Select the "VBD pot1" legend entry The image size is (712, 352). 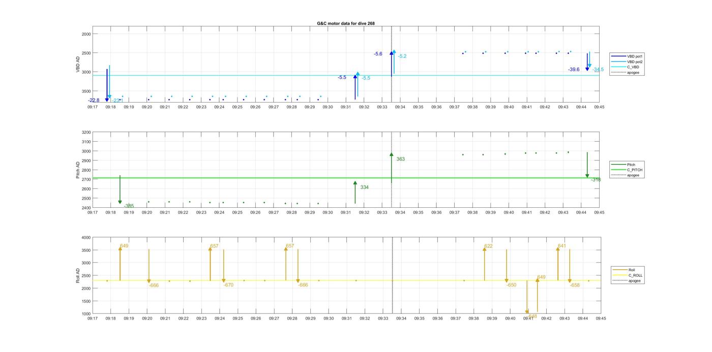626,56
